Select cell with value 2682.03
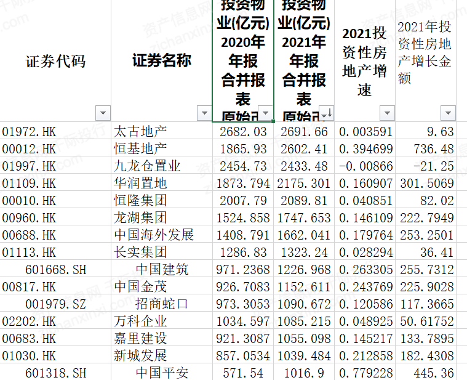Screen dimensions: 467x380 click(x=243, y=131)
